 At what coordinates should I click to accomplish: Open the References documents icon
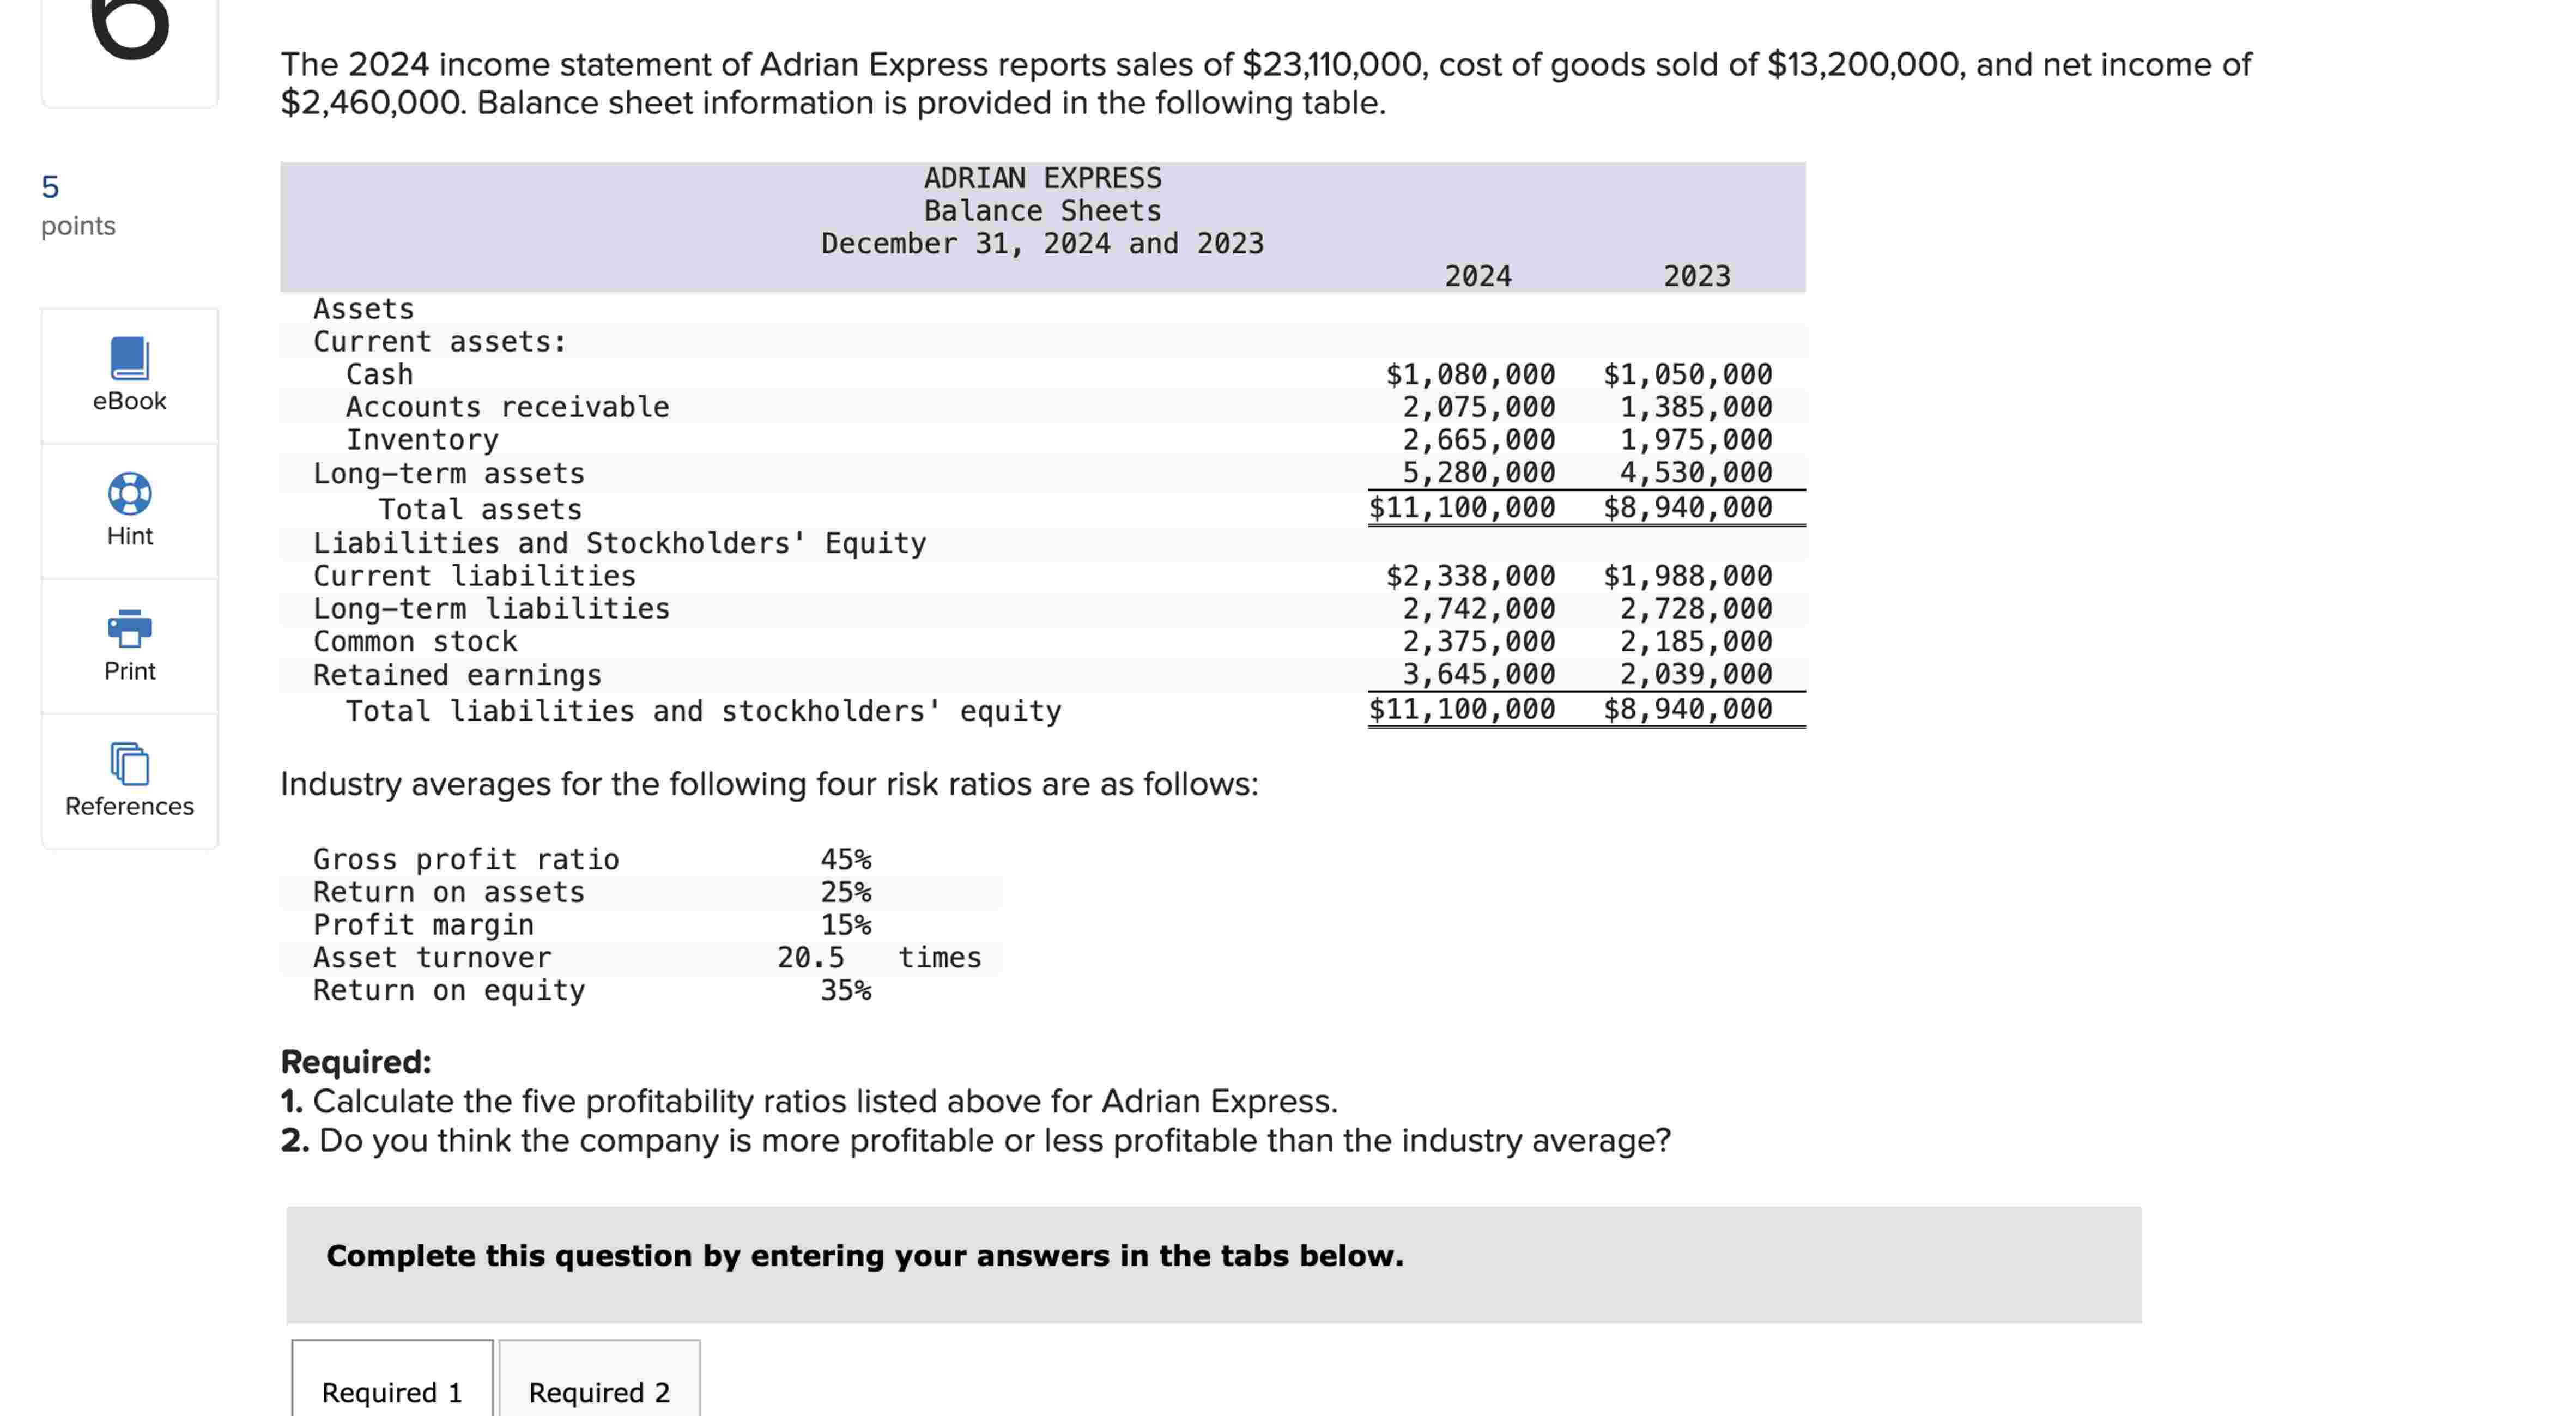click(130, 763)
